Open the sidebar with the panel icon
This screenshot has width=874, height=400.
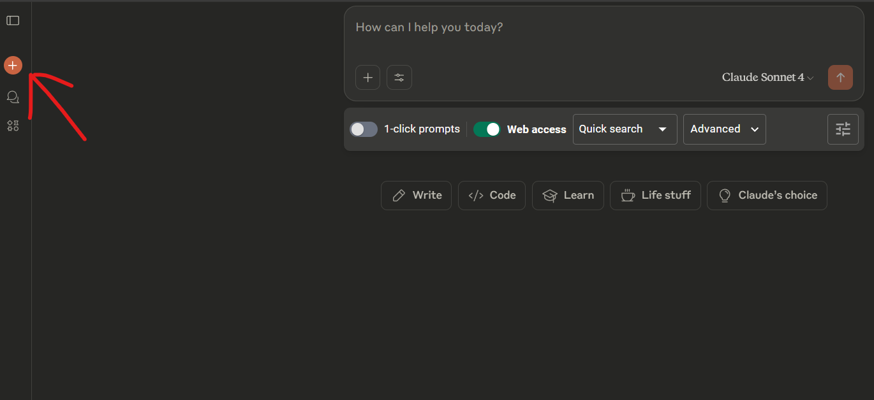pyautogui.click(x=13, y=21)
